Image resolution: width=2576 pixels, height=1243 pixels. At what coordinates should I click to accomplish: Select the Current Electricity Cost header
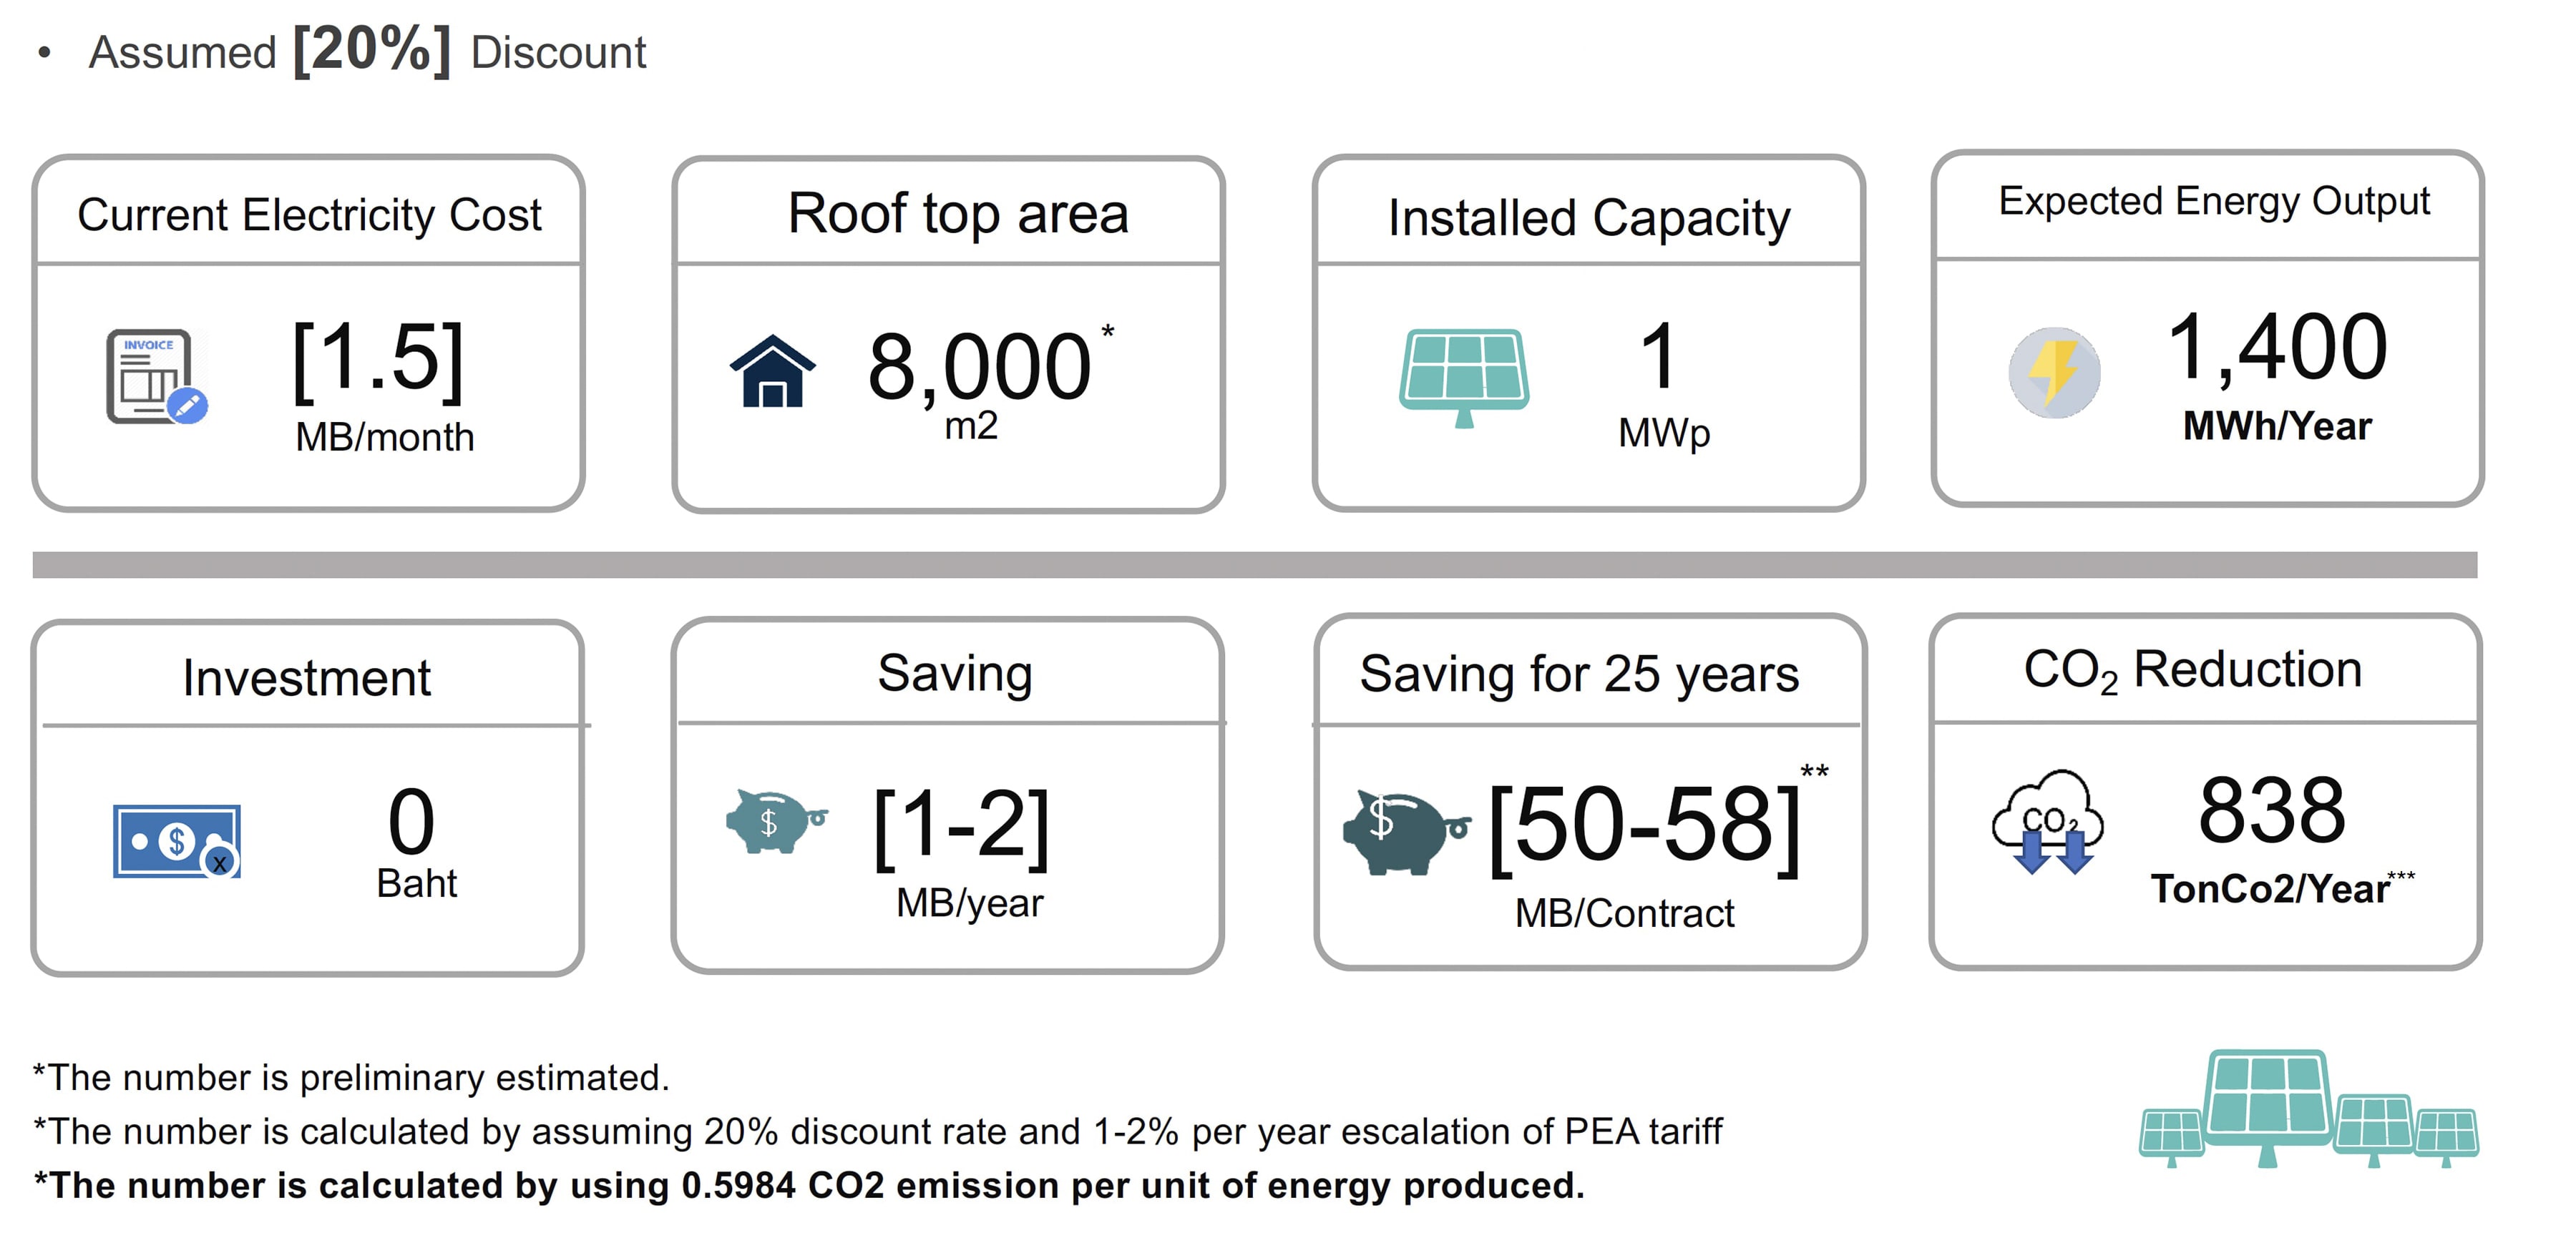click(x=309, y=215)
